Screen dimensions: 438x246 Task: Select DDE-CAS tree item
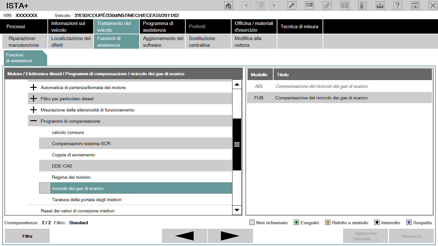point(135,166)
